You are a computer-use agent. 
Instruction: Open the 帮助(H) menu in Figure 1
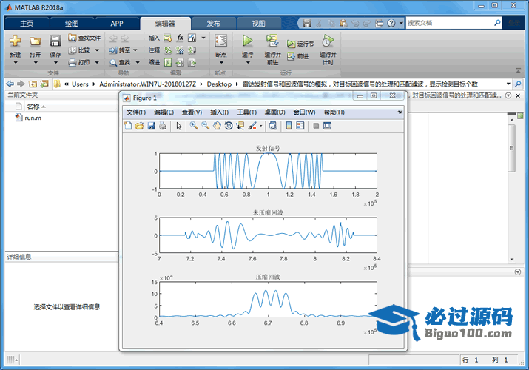click(x=334, y=112)
